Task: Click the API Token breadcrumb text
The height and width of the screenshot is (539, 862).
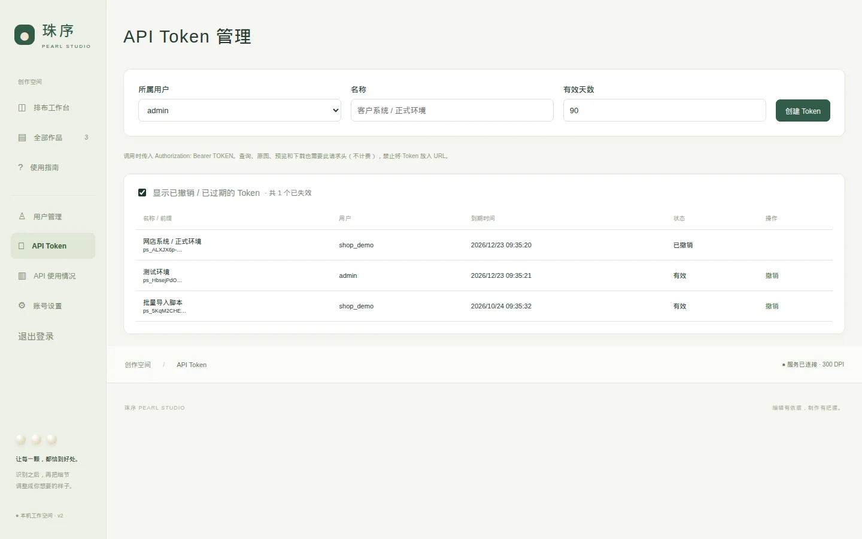Action: point(192,365)
